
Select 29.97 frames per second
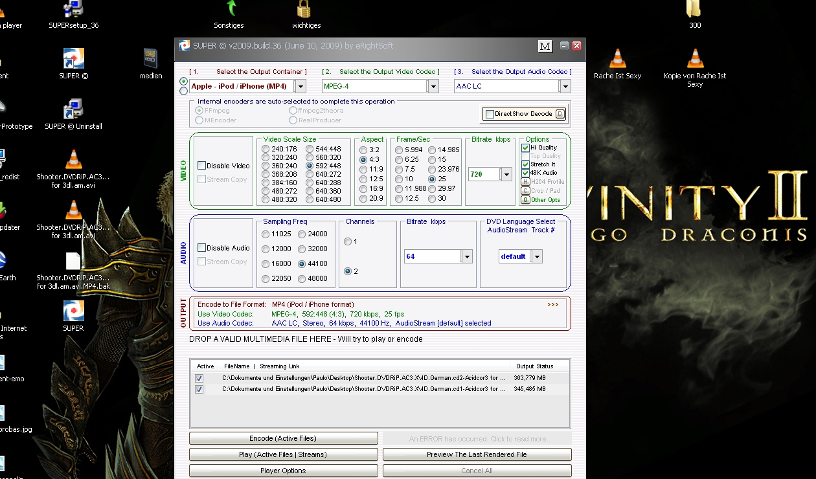[432, 188]
